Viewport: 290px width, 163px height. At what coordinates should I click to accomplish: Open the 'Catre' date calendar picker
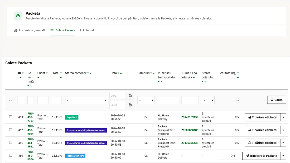[x=130, y=105]
